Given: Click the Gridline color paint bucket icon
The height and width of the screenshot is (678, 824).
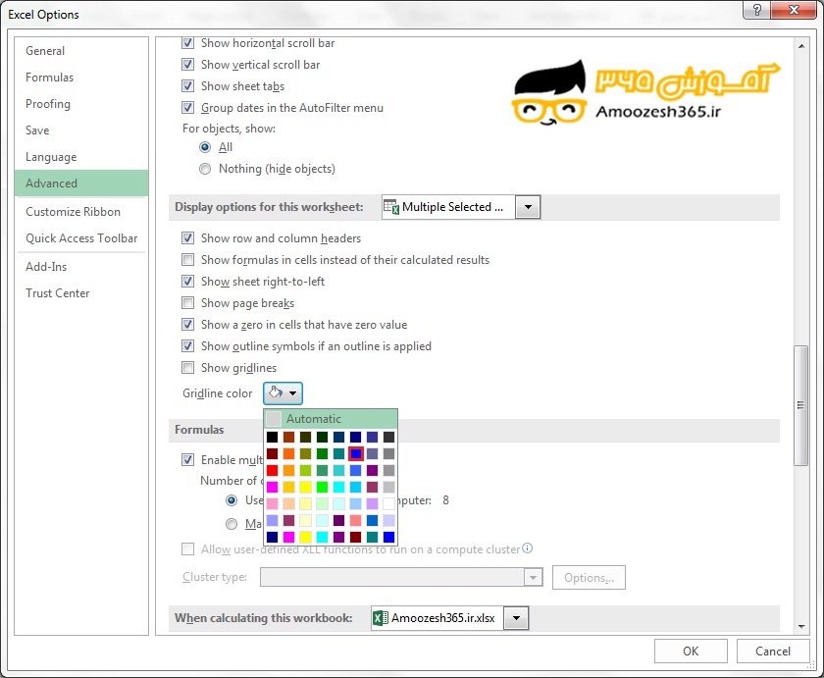Looking at the screenshot, I should coord(277,393).
